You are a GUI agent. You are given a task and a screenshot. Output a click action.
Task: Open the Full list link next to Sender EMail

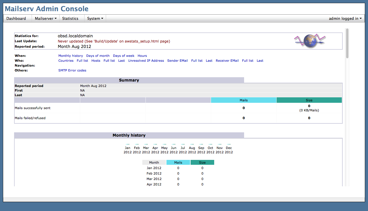(197, 61)
